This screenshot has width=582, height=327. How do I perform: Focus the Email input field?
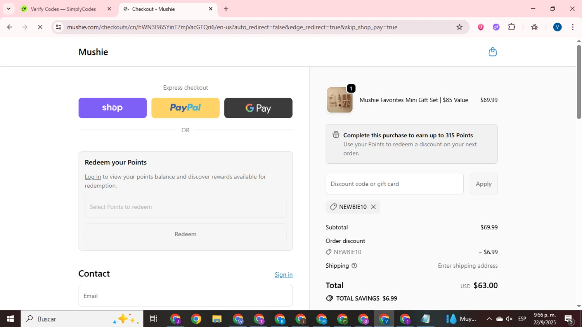pos(185,296)
